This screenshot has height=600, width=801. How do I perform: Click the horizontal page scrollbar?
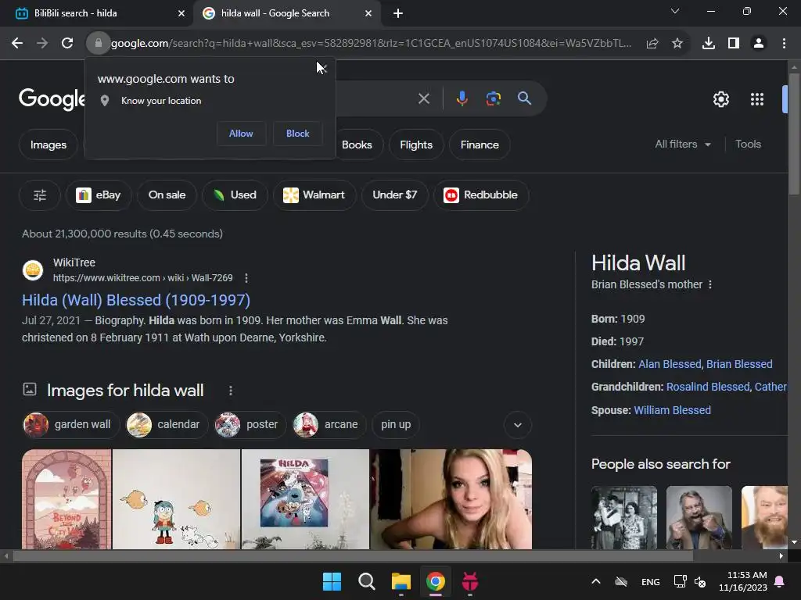(x=353, y=555)
